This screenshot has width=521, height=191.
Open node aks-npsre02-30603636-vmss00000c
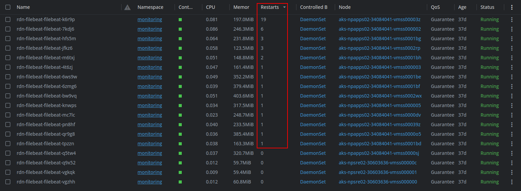[x=378, y=163]
